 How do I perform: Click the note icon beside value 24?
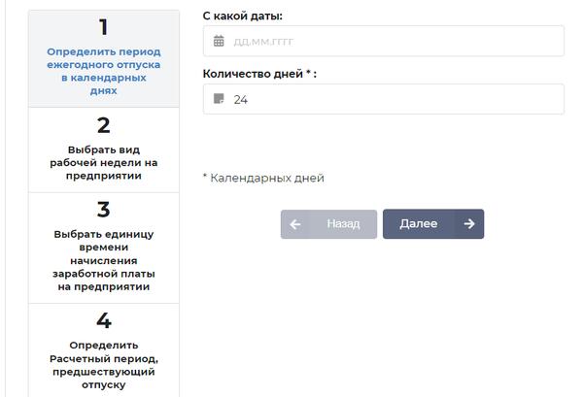click(219, 99)
